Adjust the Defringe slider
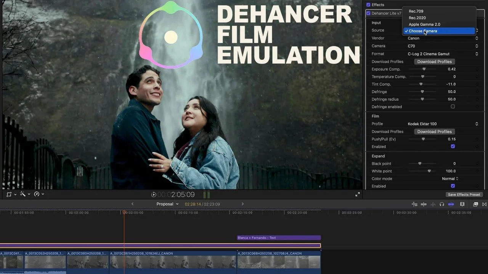The width and height of the screenshot is (488, 274). click(x=422, y=92)
